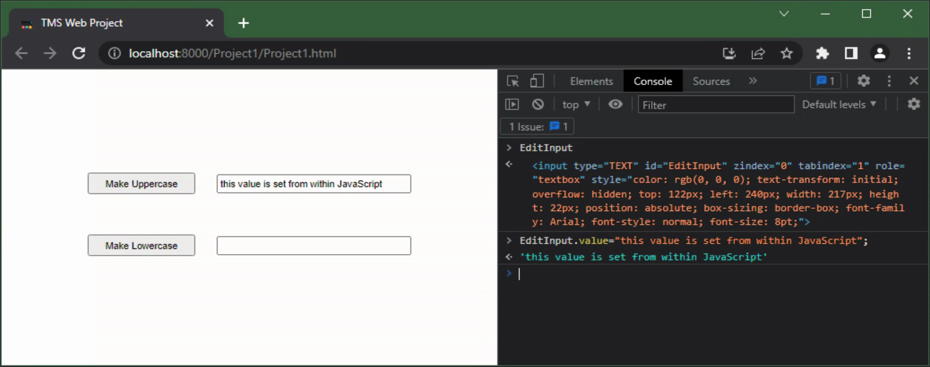The width and height of the screenshot is (930, 367).
Task: Clear the console icon
Action: click(538, 104)
